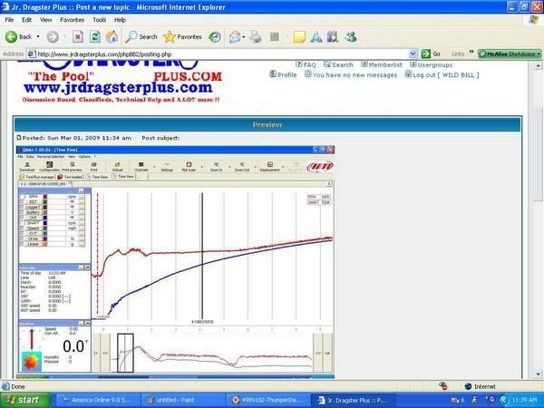Open the Favorites menu in IE
The image size is (544, 408).
[x=73, y=20]
